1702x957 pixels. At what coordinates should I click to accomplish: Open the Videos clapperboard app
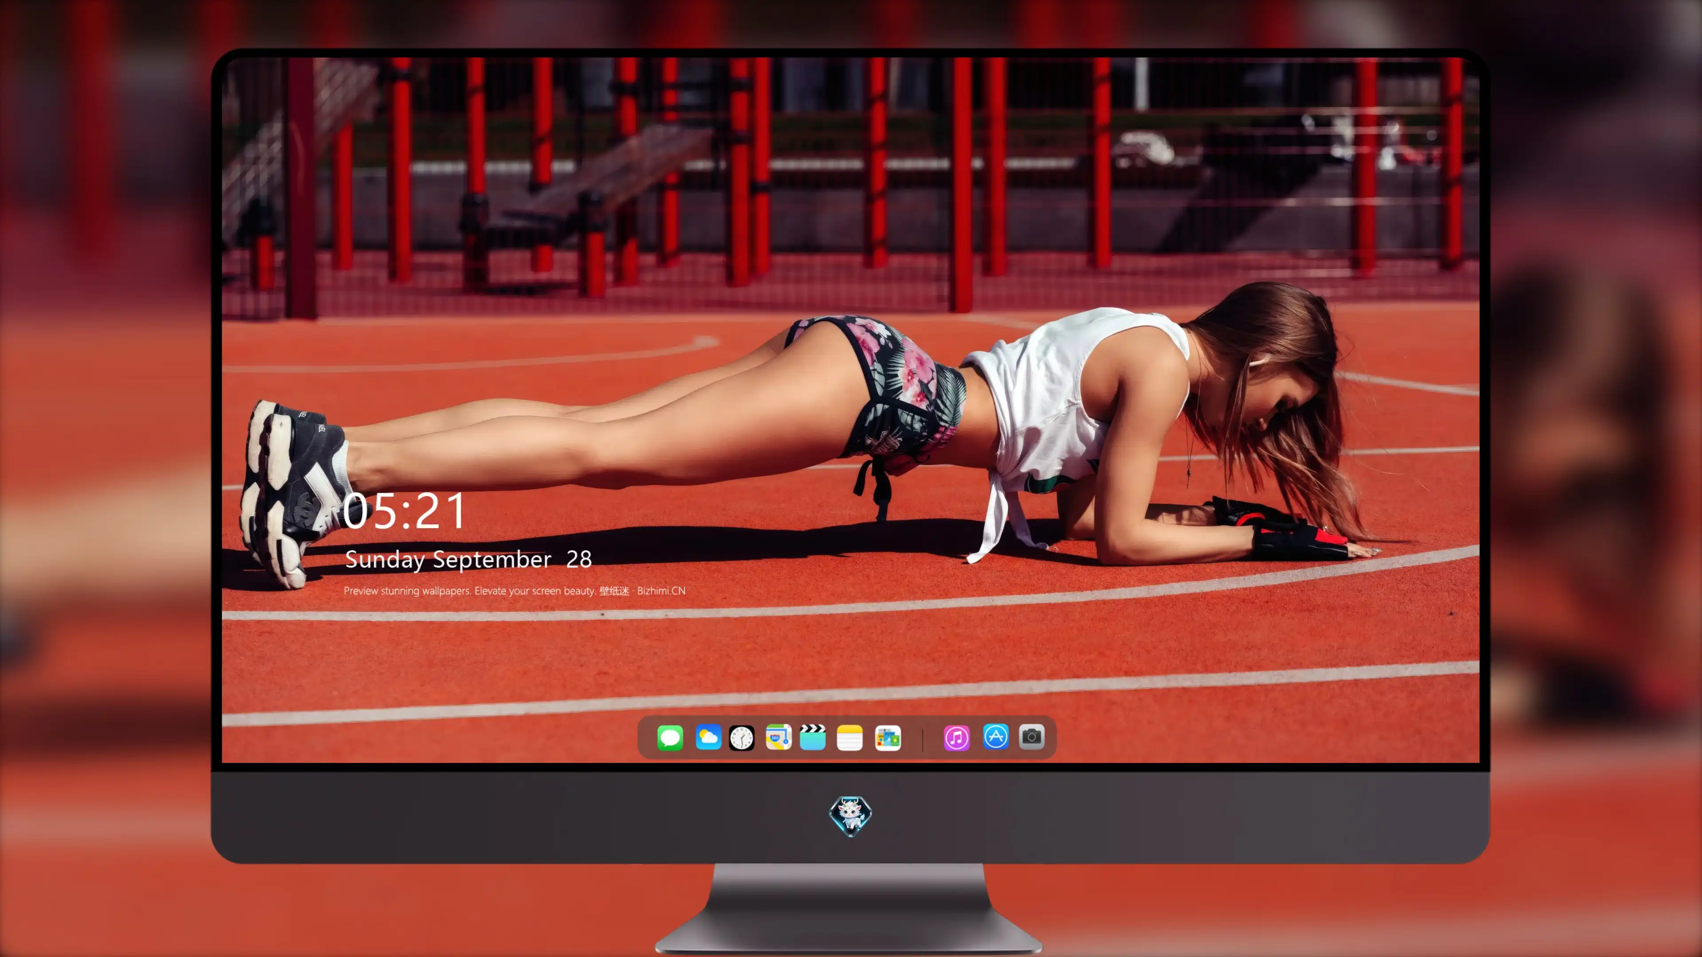point(813,738)
